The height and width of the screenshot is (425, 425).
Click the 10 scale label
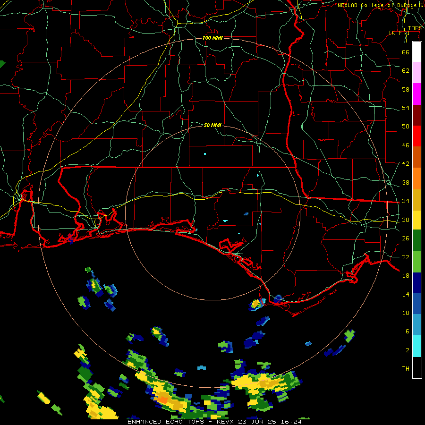click(x=406, y=313)
